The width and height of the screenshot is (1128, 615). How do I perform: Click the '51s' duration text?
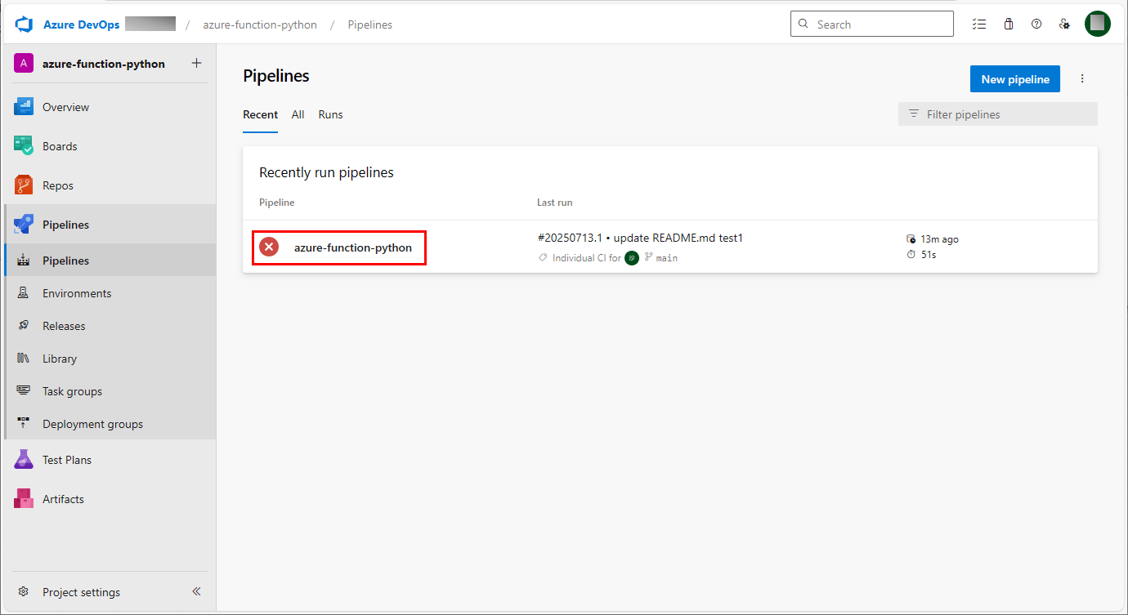pos(928,255)
